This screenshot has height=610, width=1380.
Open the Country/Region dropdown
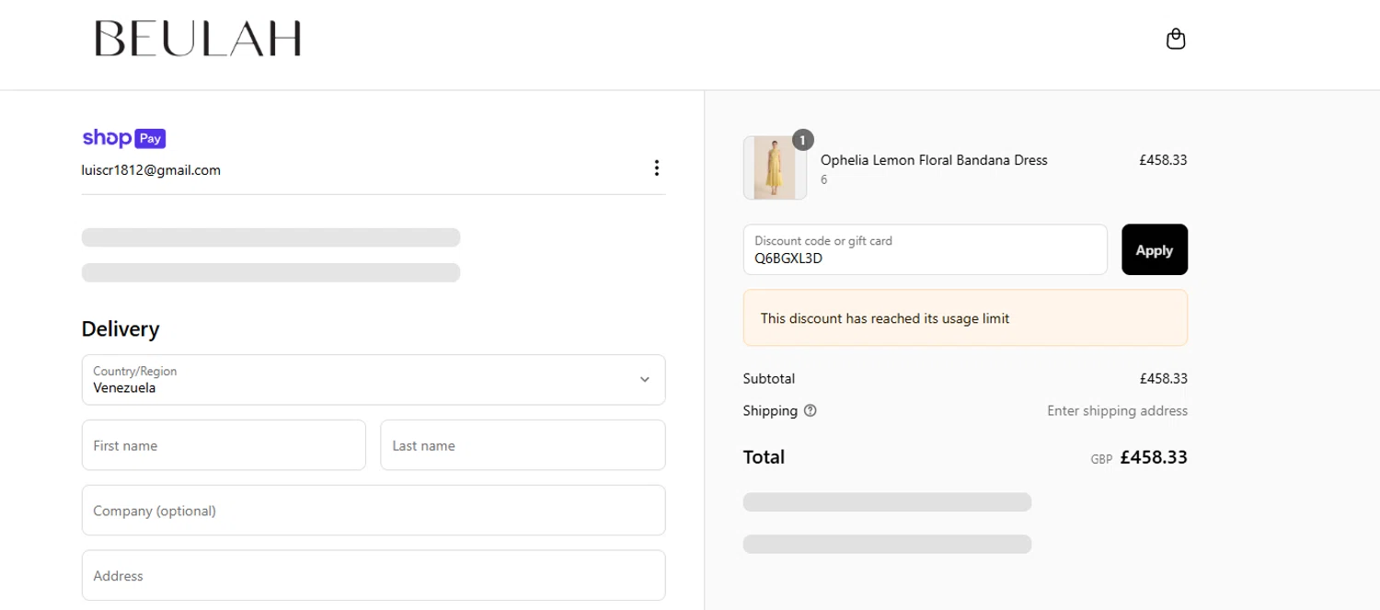[374, 380]
